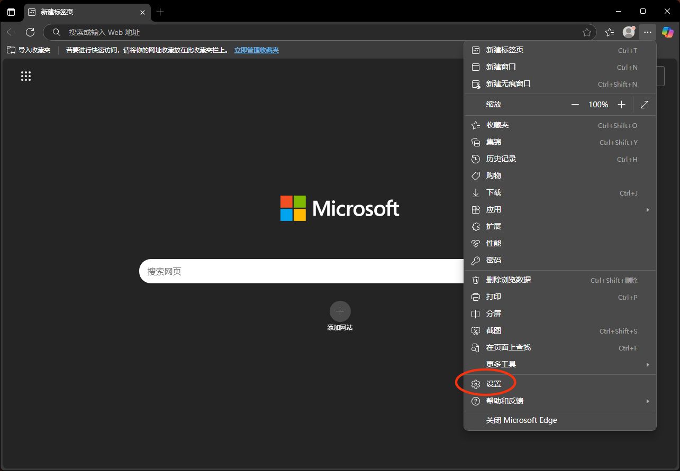Open 密码 from the menu
Image resolution: width=680 pixels, height=471 pixels.
[x=560, y=261]
